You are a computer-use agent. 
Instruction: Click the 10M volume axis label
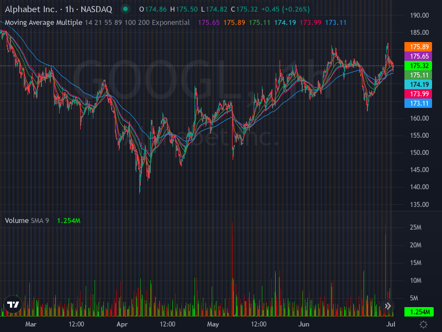click(415, 281)
